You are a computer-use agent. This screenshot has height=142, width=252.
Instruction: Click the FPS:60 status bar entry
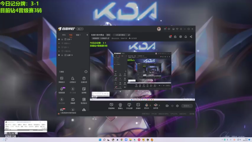point(154,114)
